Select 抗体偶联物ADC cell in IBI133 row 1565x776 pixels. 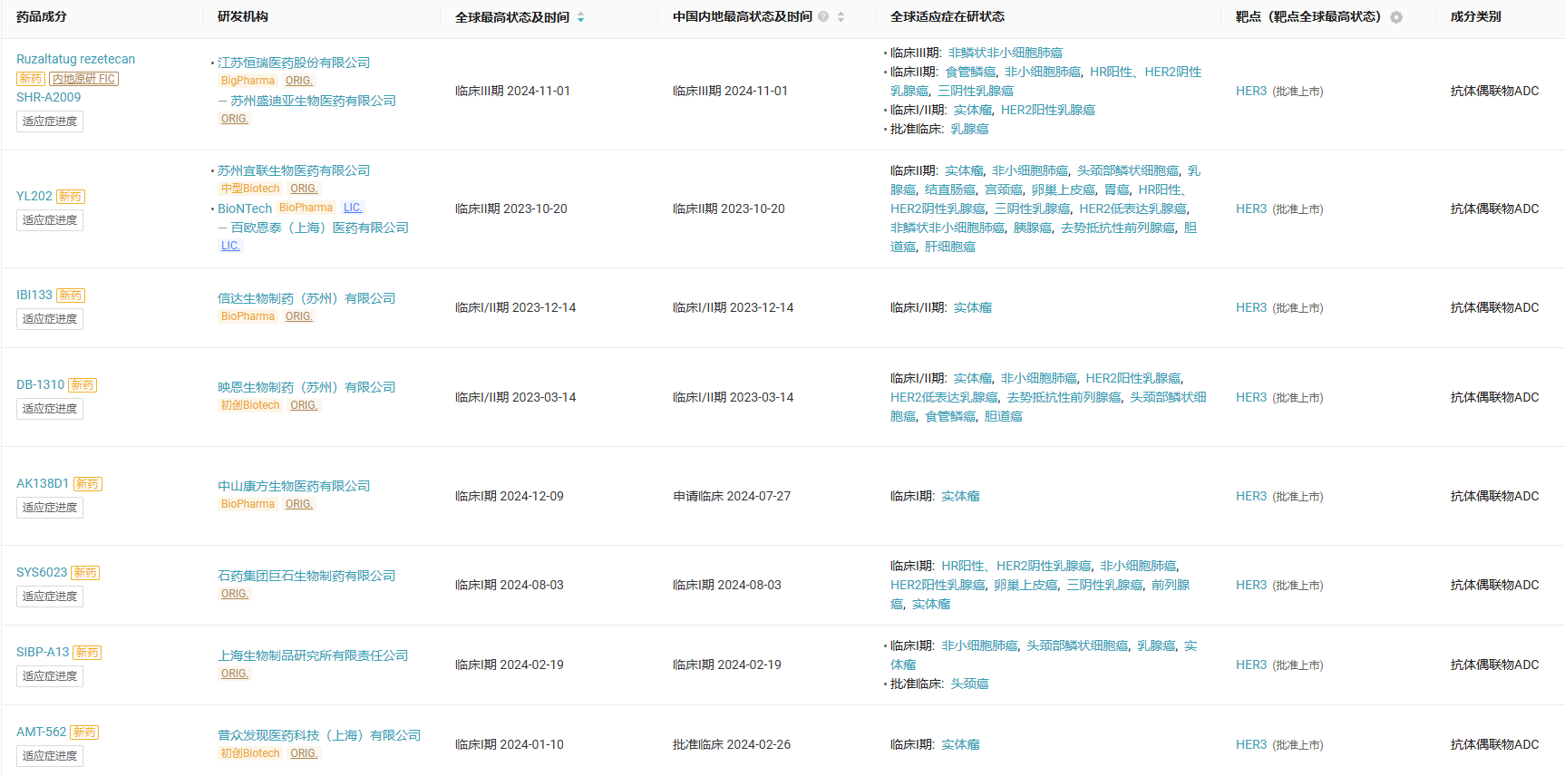(x=1495, y=307)
